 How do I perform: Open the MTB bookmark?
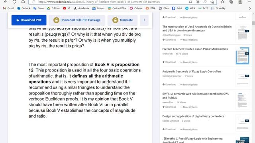pyautogui.click(x=203, y=8)
